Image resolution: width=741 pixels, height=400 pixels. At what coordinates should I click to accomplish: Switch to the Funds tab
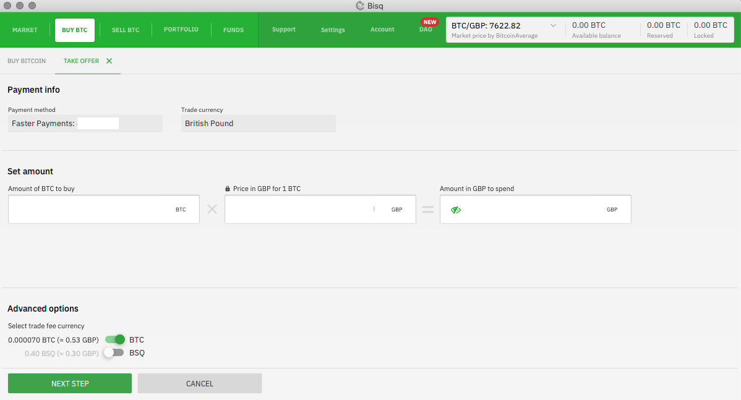tap(233, 30)
